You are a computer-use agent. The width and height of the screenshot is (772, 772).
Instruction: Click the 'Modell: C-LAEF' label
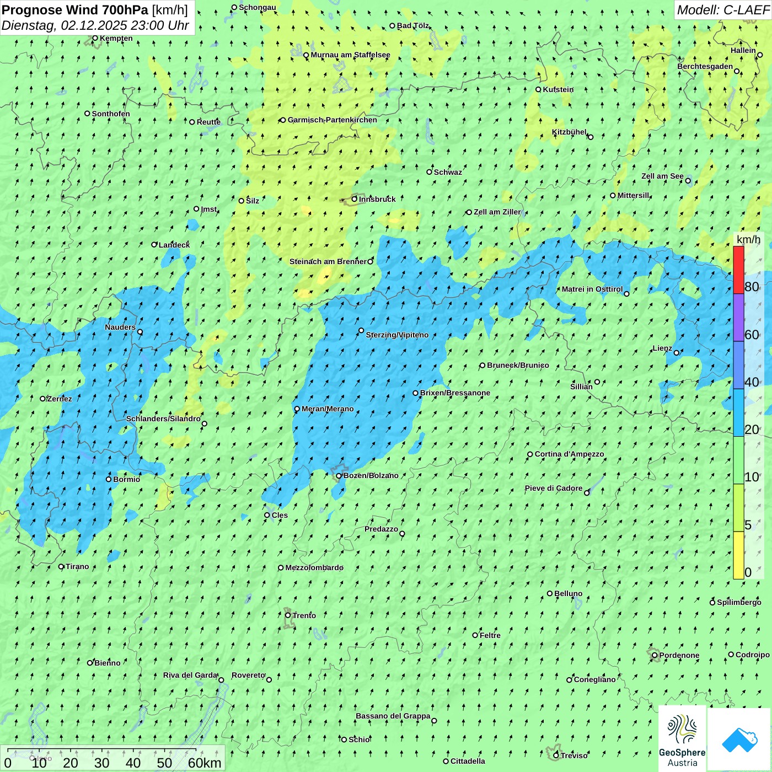coord(722,10)
